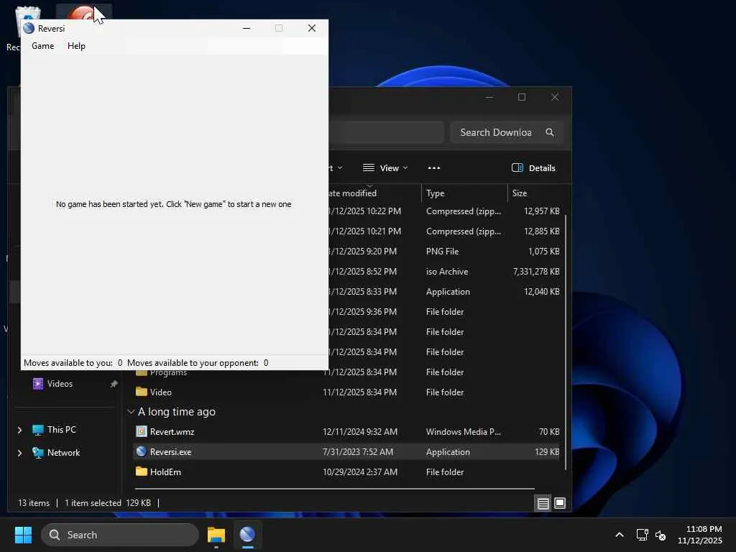
Task: Switch to large thumbnails view in status bar
Action: [x=560, y=503]
